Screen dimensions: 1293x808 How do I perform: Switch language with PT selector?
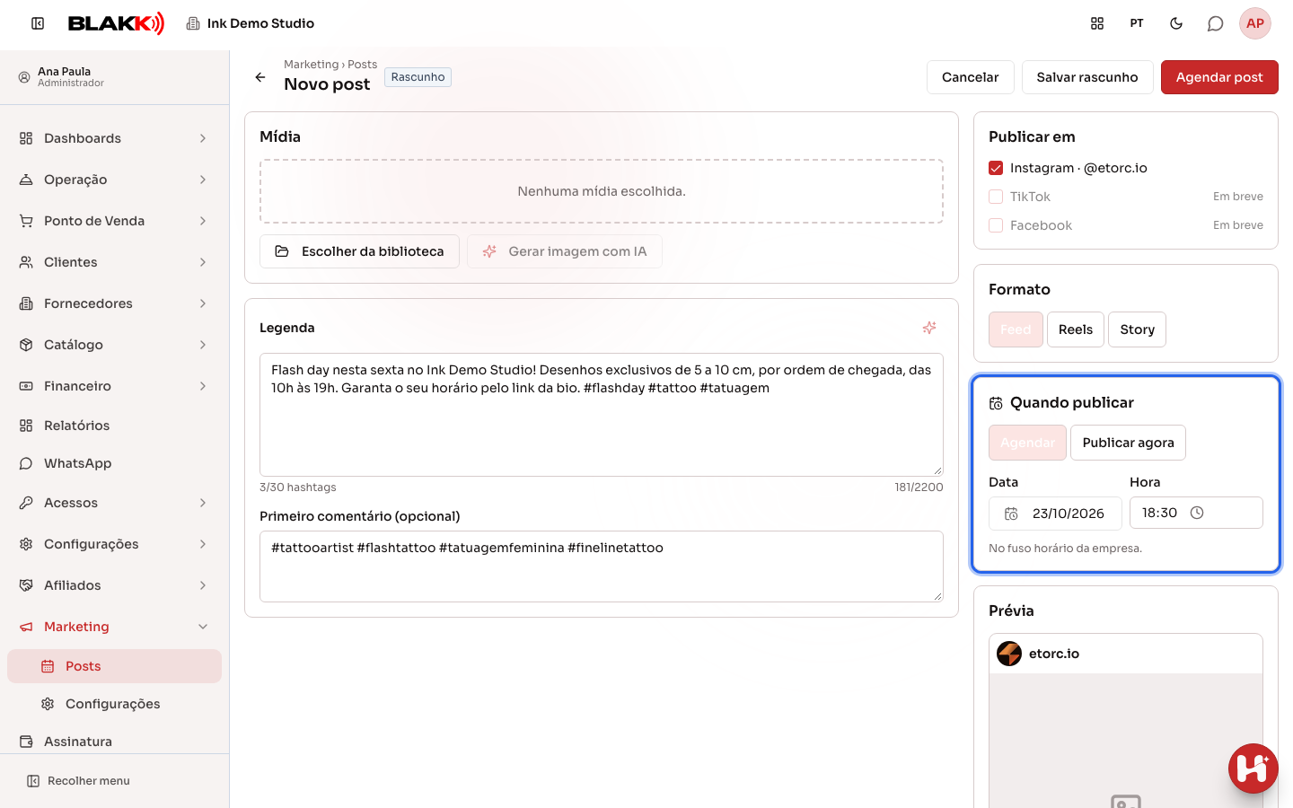coord(1137,23)
